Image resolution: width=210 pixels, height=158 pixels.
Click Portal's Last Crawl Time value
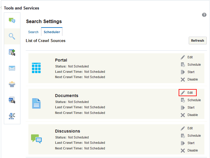click(95, 72)
